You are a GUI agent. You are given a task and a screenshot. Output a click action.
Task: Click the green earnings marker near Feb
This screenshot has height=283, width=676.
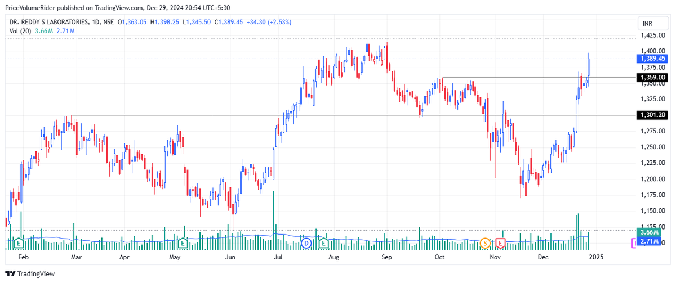19,243
